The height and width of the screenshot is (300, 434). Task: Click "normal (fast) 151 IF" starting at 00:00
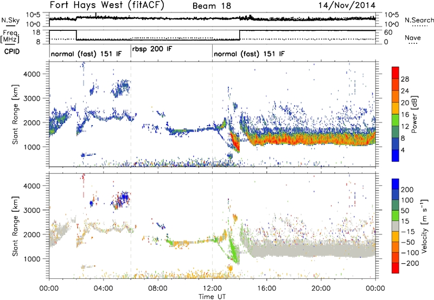[x=86, y=54]
